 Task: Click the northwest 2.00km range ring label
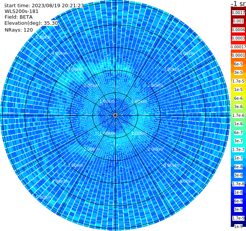pos(92,85)
